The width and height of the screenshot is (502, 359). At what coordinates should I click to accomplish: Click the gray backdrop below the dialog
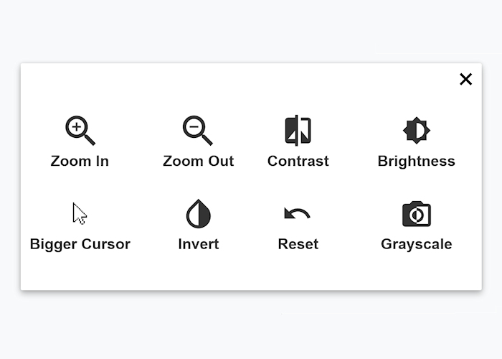251,327
